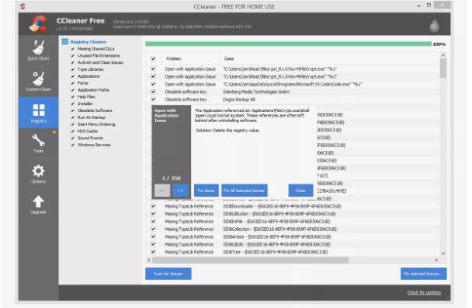Open the Options gear section
The image size is (472, 308).
(38, 173)
